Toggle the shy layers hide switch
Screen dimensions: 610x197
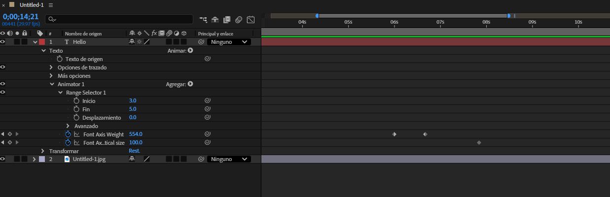click(x=215, y=20)
